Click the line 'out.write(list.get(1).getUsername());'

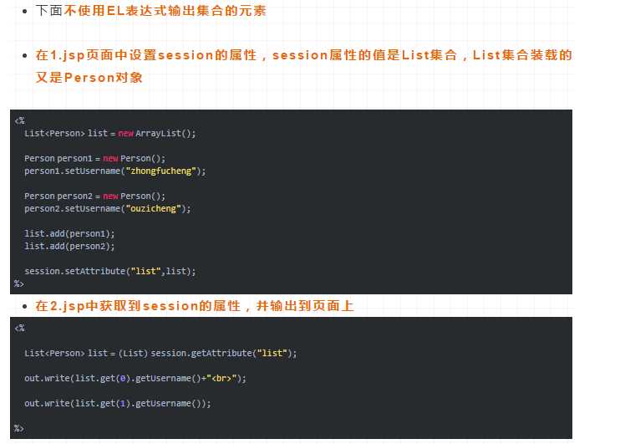pyautogui.click(x=118, y=403)
